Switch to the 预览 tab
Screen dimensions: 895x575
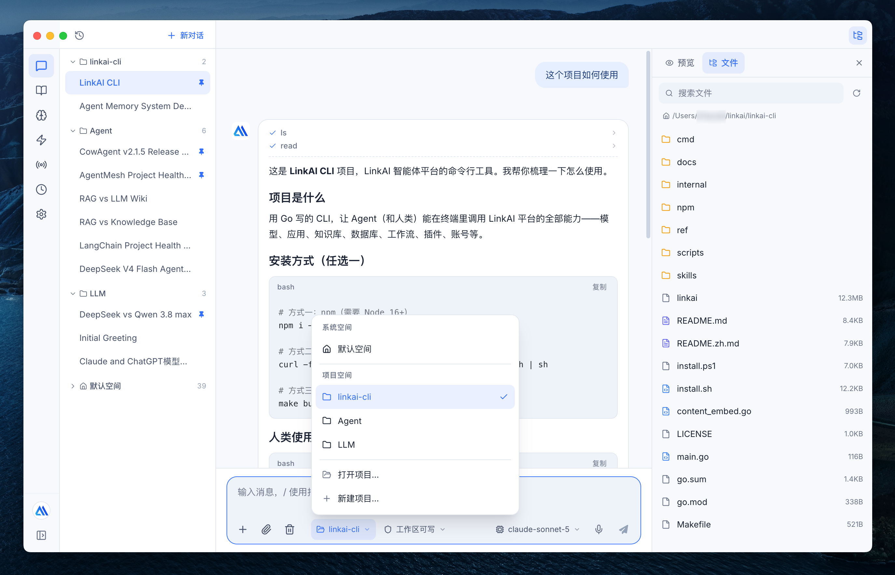tap(680, 63)
